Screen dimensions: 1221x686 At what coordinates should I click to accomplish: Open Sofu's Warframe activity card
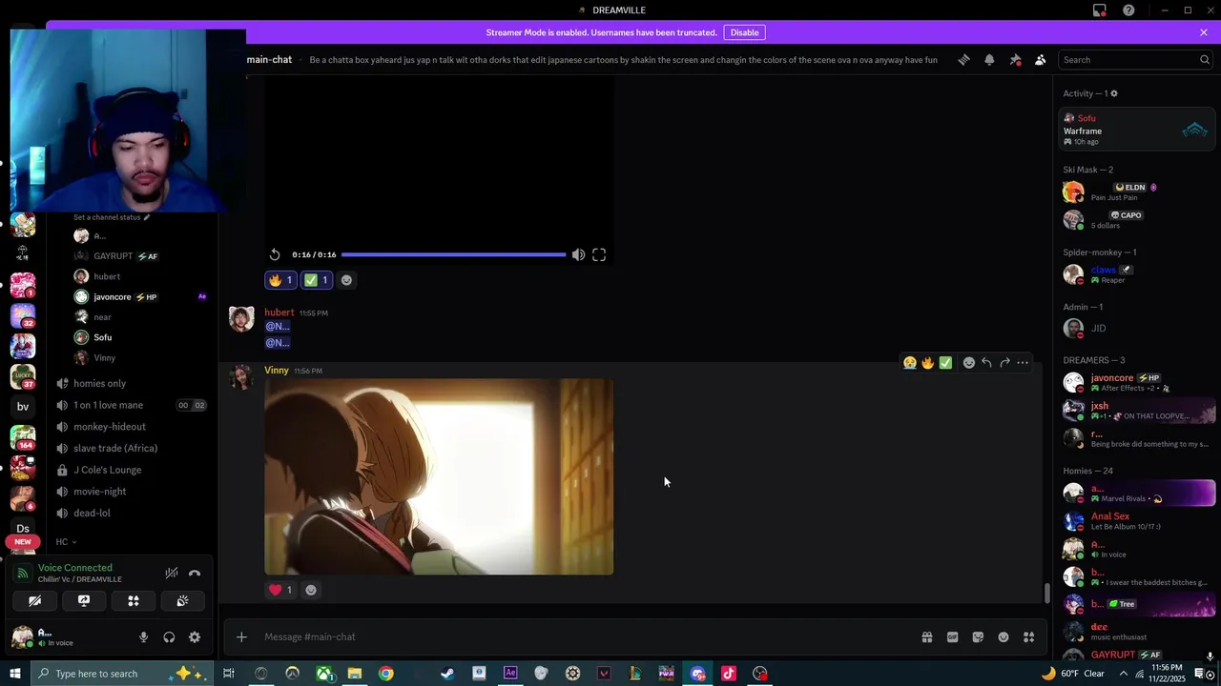1137,130
